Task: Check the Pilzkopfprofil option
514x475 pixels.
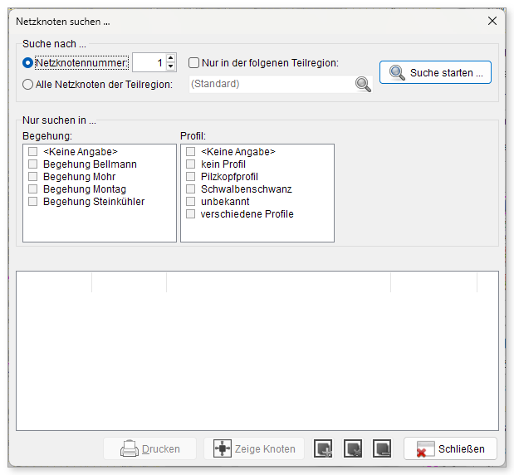Action: pos(190,176)
